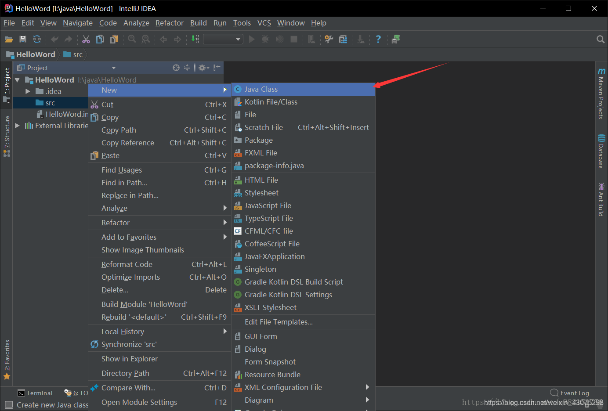Open the Database side tab
Screen dimensions: 608x411
pos(601,151)
